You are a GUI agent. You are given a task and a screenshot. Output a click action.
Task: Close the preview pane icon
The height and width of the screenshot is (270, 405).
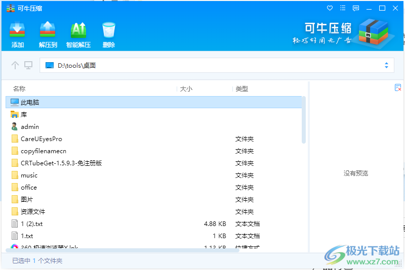398,87
